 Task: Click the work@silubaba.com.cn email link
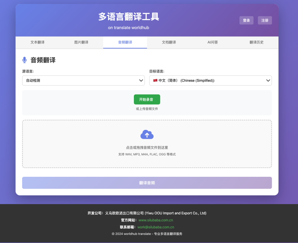156,227
